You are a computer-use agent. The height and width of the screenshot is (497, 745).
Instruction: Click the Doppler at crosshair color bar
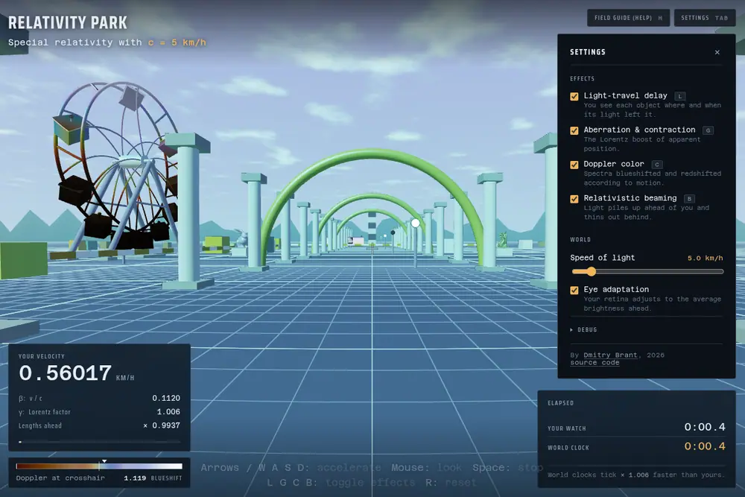coord(99,466)
